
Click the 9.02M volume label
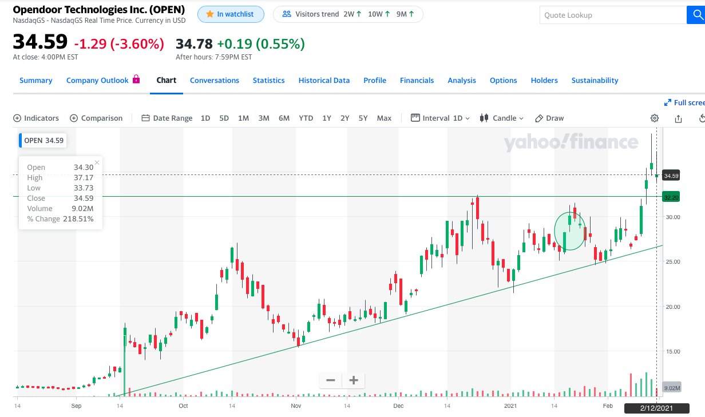672,388
